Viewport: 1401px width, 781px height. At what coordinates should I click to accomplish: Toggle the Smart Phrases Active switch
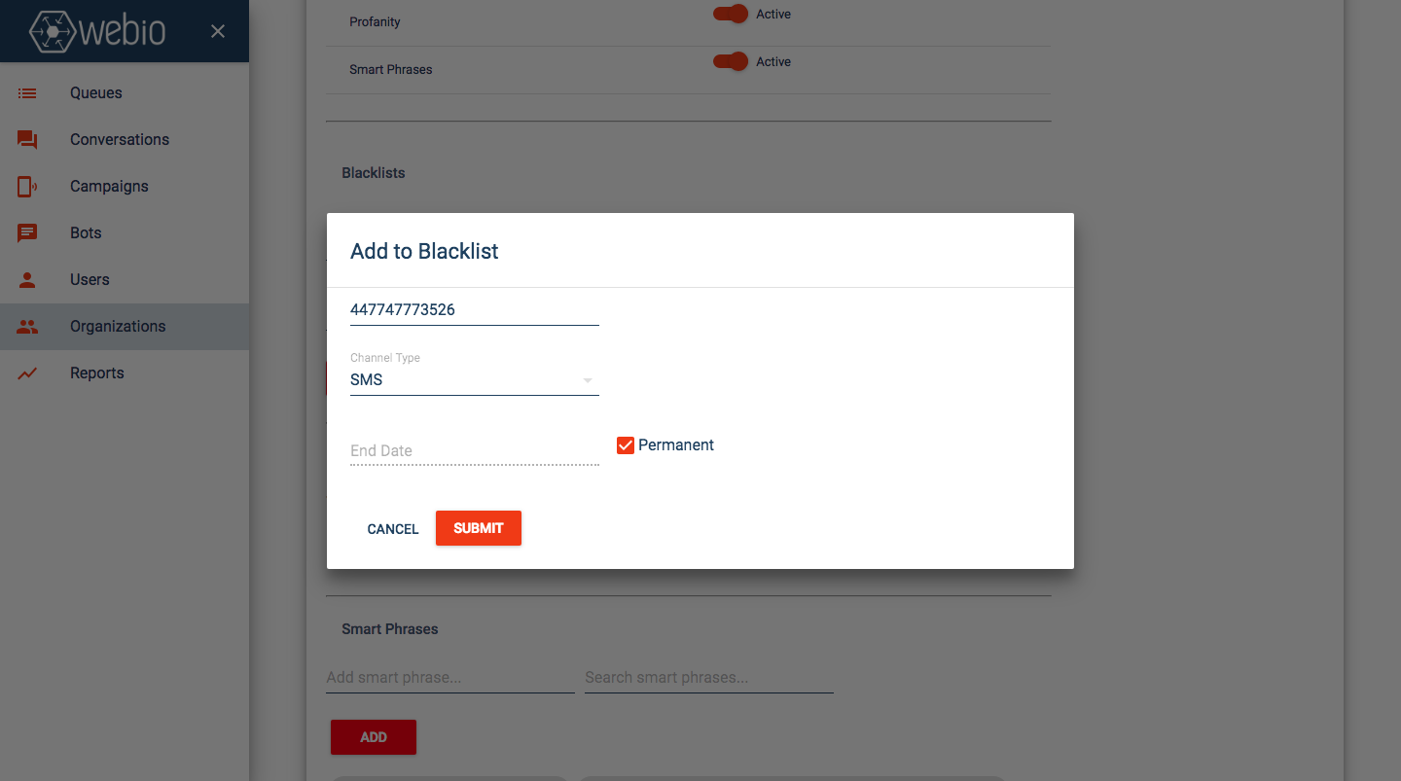click(x=731, y=61)
